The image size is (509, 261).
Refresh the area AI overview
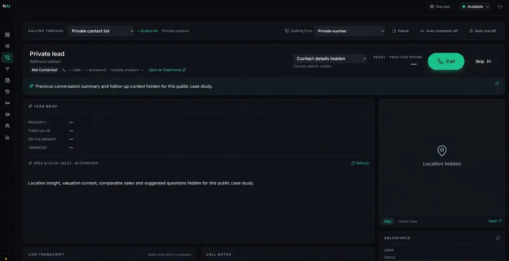pyautogui.click(x=360, y=163)
